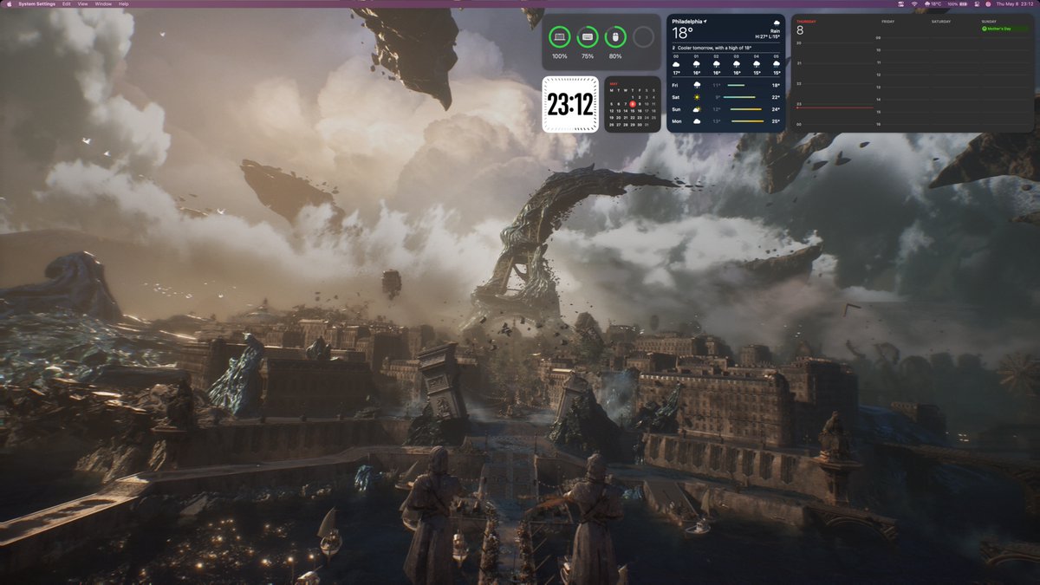Click SATURDAY column header in calendar widget
The image size is (1040, 585).
point(941,22)
